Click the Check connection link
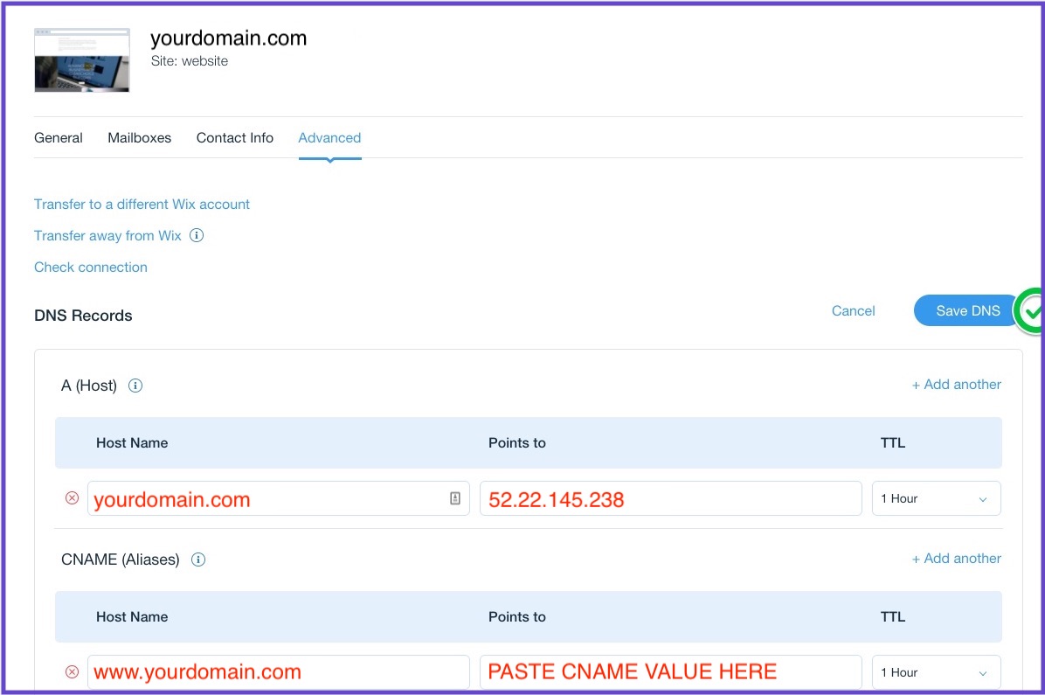 91,267
